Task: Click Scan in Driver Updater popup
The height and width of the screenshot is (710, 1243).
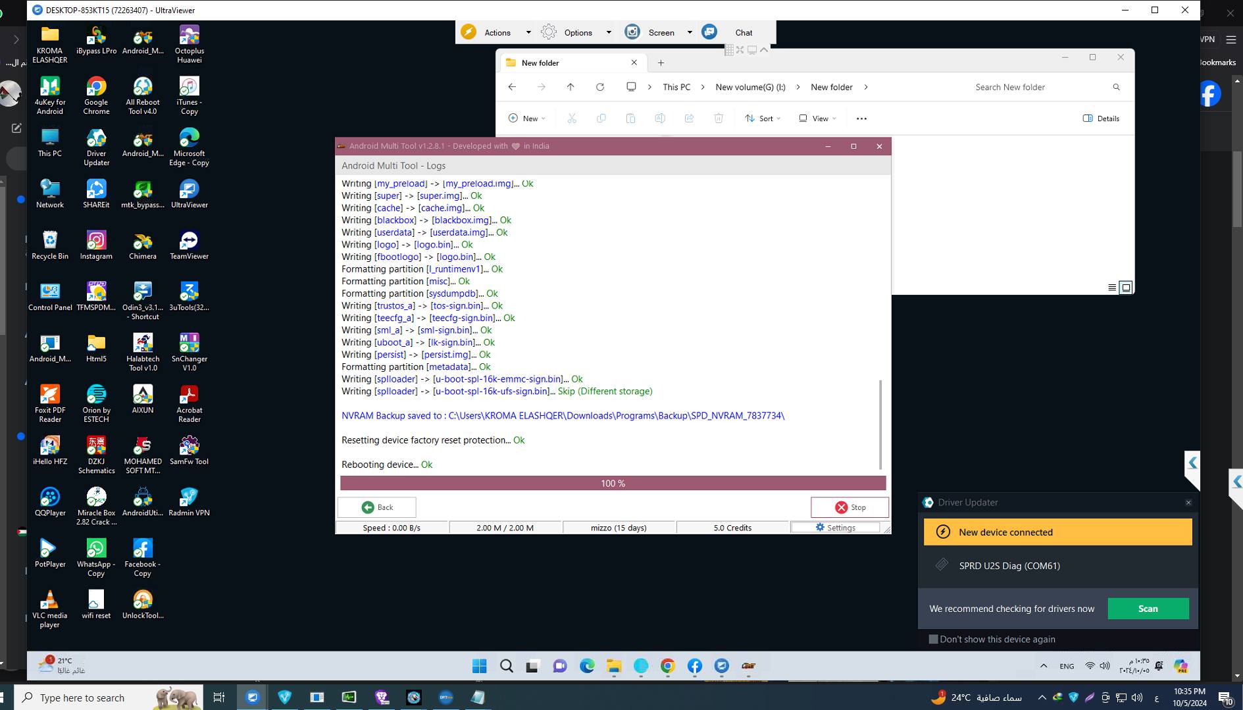Action: pyautogui.click(x=1148, y=609)
